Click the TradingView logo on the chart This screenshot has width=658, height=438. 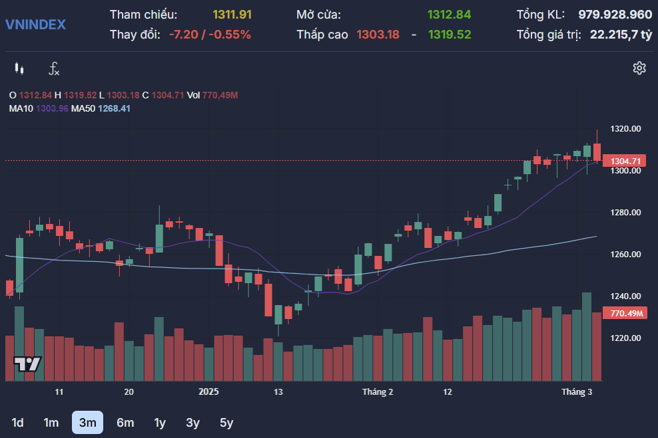coord(27,364)
